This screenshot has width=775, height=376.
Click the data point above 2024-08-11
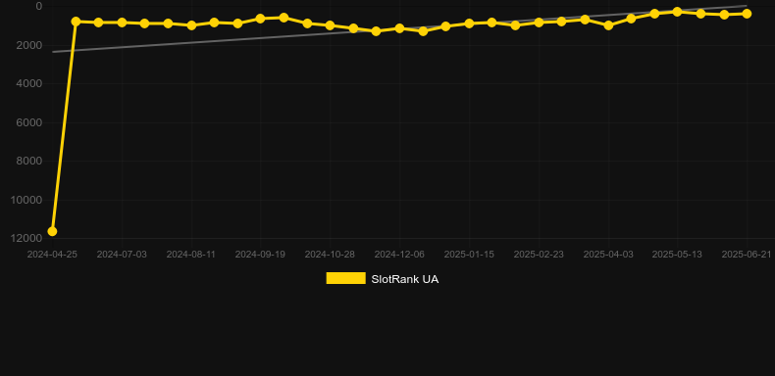(191, 25)
